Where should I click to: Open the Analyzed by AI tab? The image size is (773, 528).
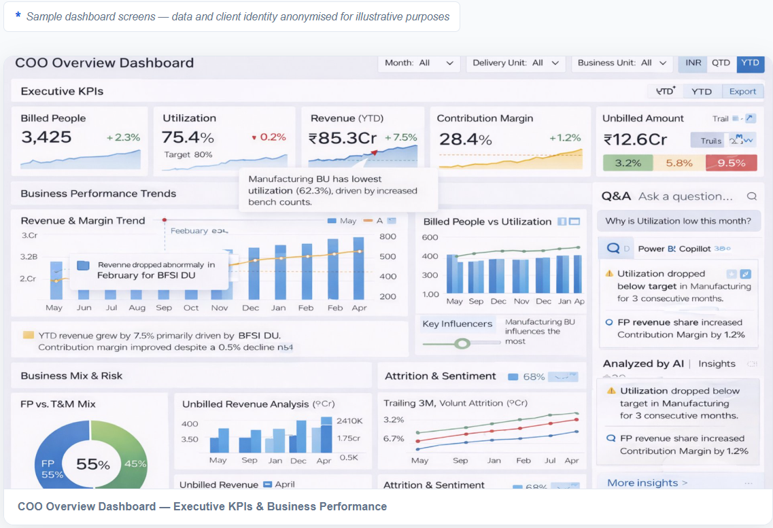pyautogui.click(x=643, y=364)
